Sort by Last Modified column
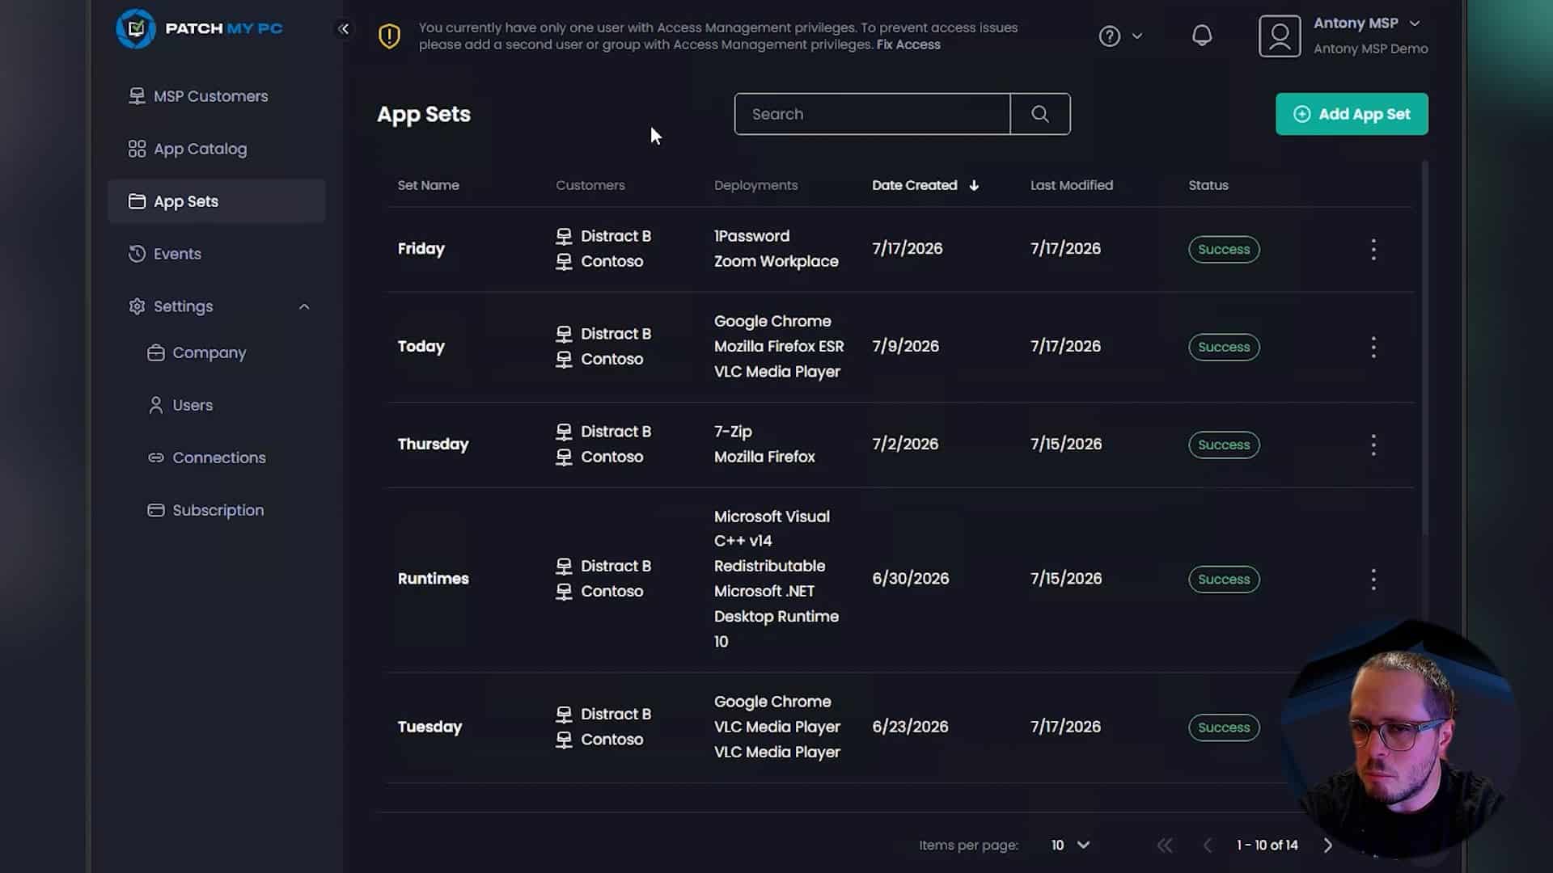 tap(1071, 185)
